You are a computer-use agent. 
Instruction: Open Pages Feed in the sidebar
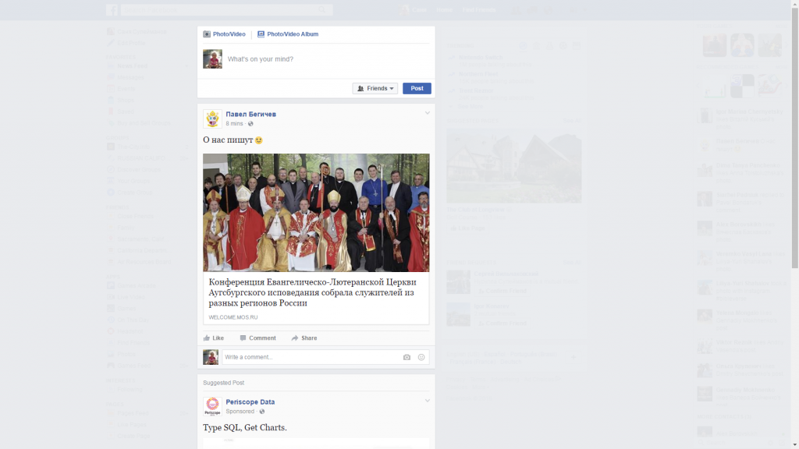(133, 413)
